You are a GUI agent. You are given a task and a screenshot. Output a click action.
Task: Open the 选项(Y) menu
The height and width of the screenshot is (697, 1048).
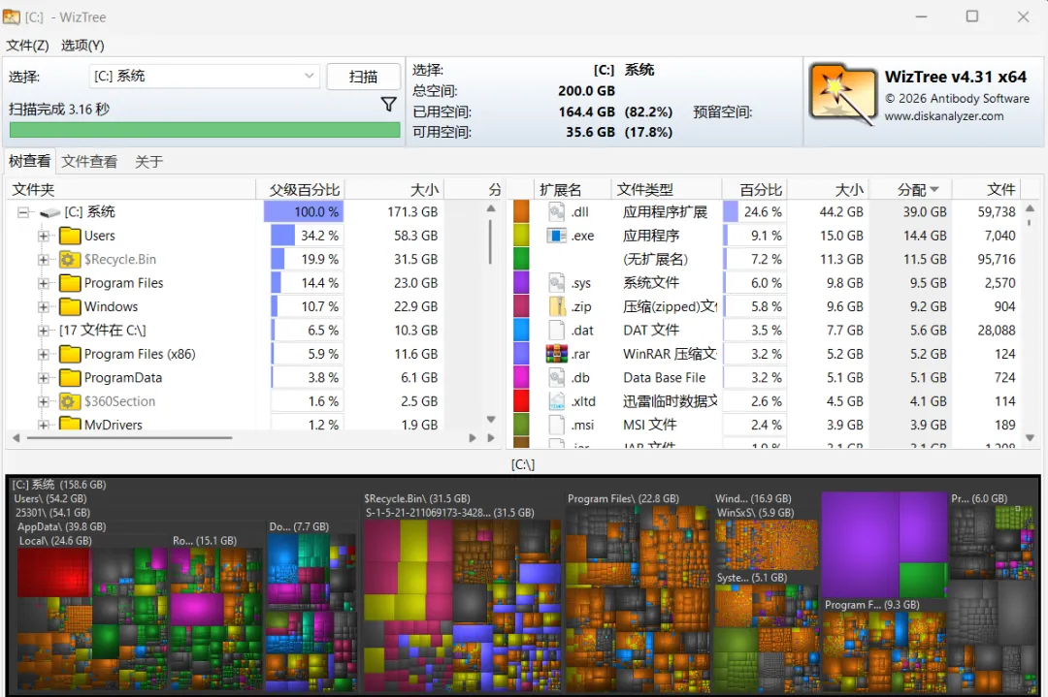pyautogui.click(x=82, y=46)
